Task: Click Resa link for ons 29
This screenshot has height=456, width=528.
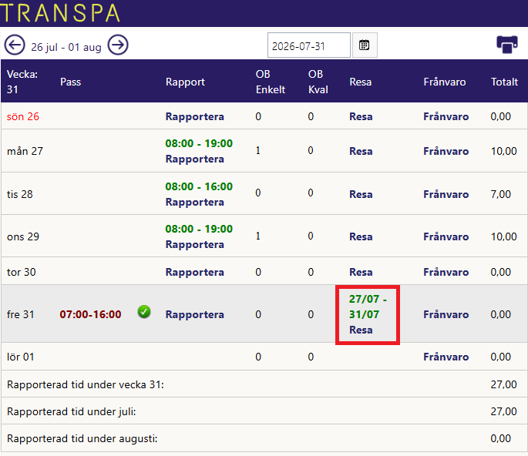Action: point(361,236)
